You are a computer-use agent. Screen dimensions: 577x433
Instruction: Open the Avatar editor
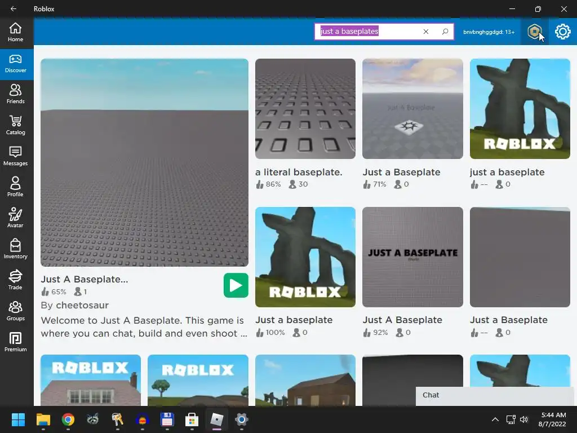coord(15,218)
